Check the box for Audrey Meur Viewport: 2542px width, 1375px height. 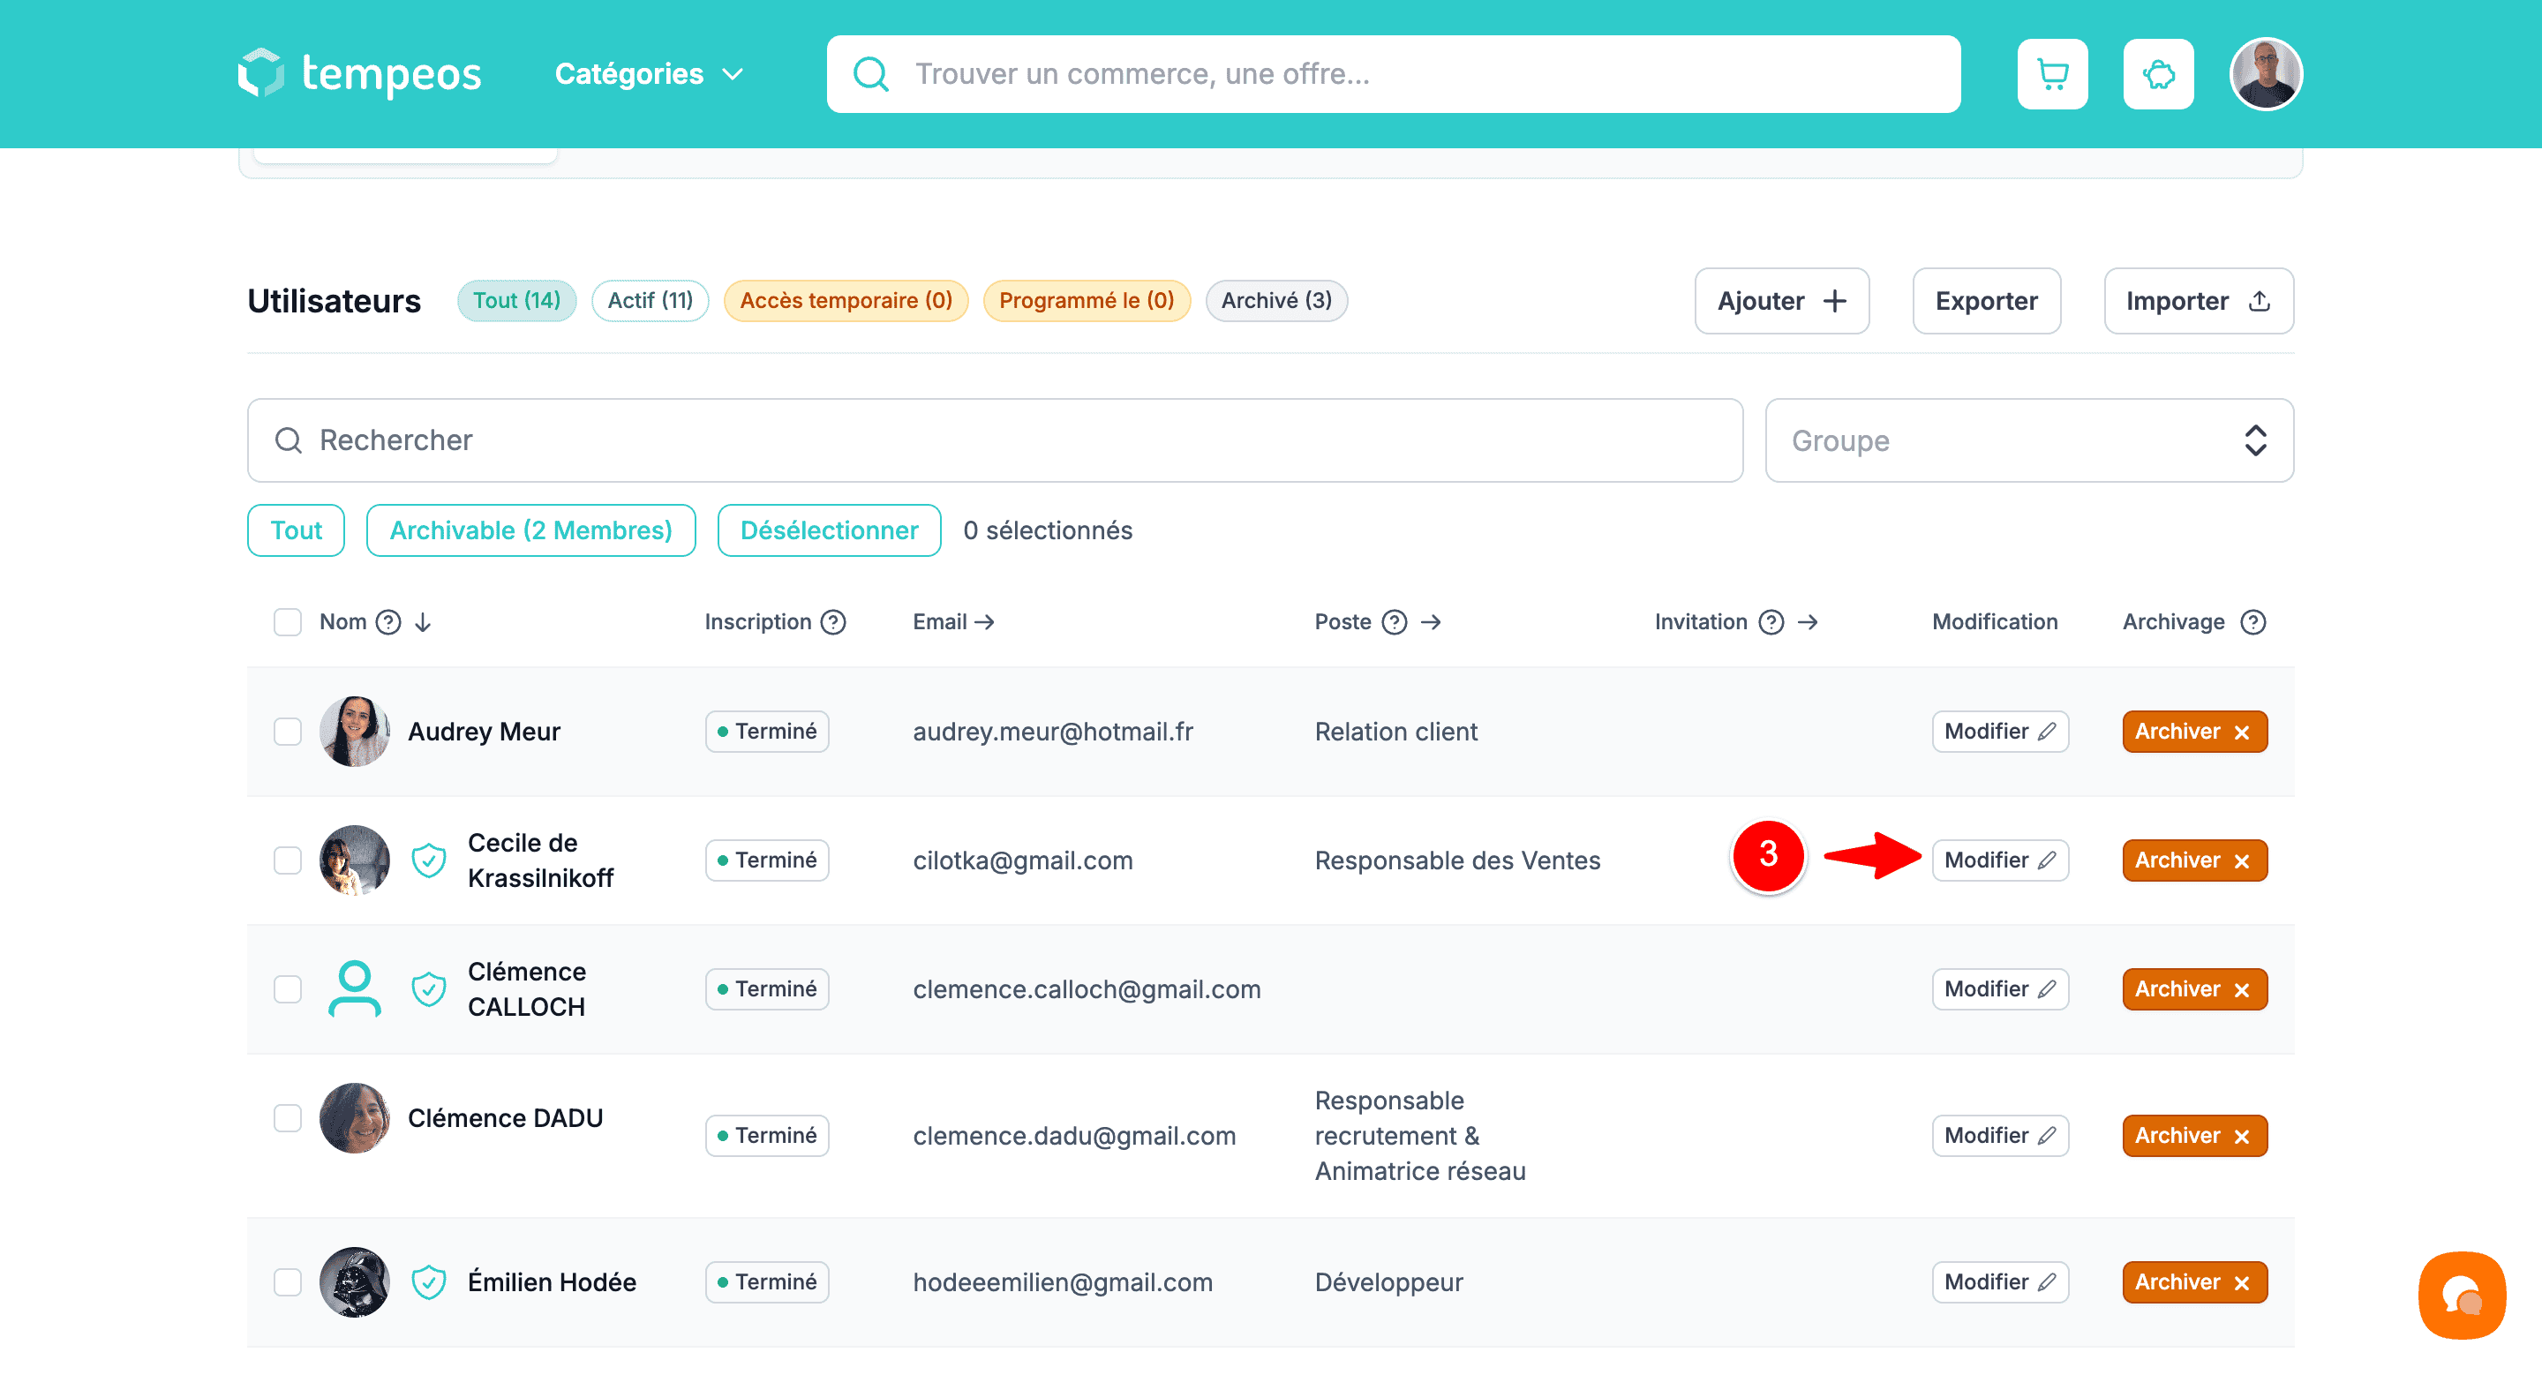click(x=287, y=731)
